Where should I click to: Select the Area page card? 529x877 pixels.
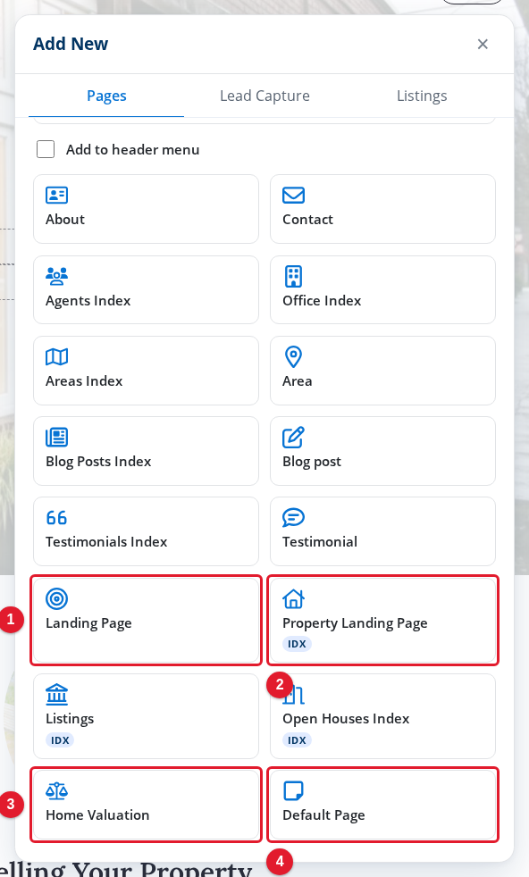[382, 371]
